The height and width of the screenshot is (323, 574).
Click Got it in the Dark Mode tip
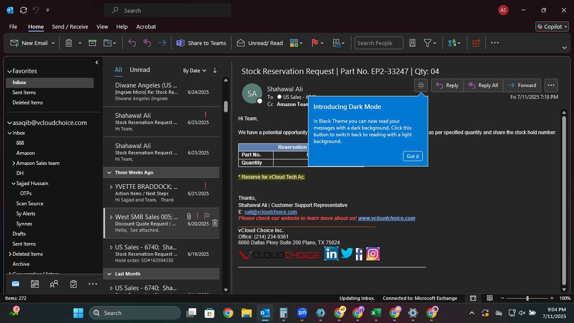click(413, 156)
